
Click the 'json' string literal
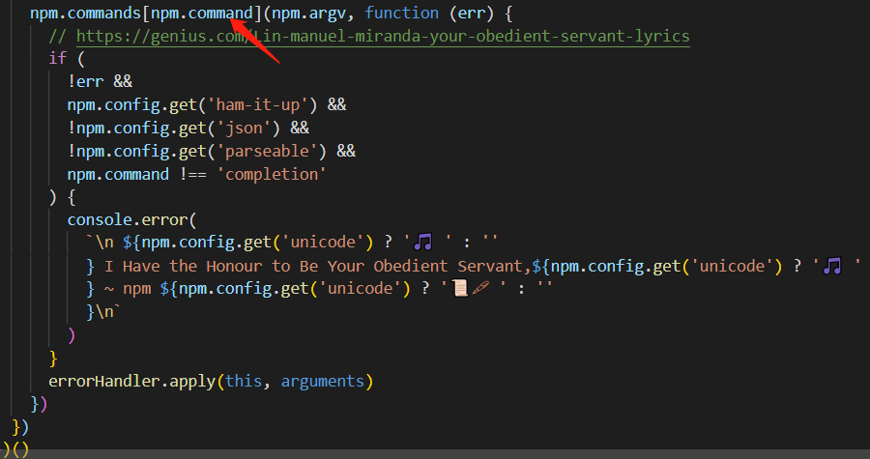tap(244, 129)
